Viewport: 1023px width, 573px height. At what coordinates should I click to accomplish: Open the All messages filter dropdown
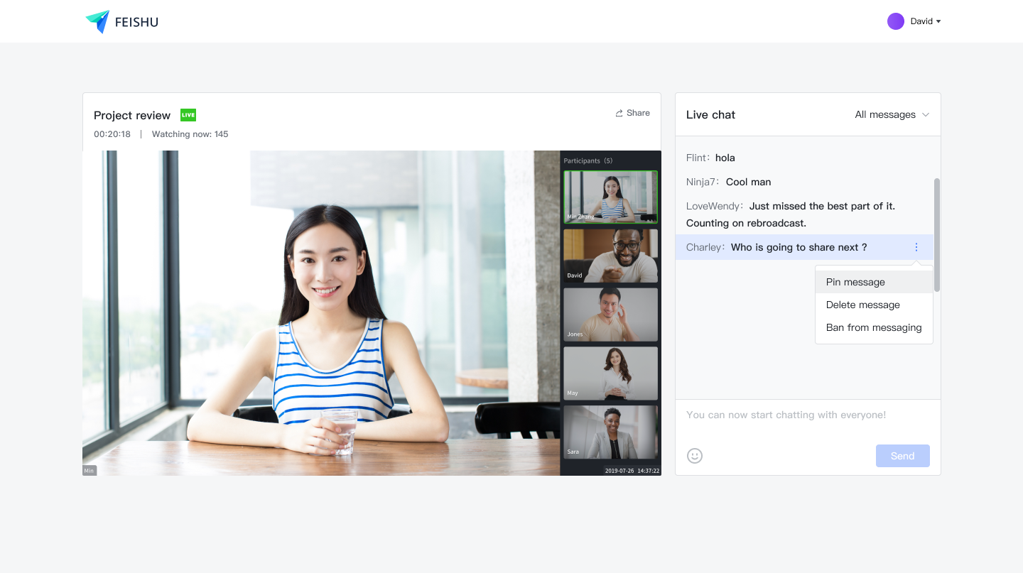tap(892, 114)
